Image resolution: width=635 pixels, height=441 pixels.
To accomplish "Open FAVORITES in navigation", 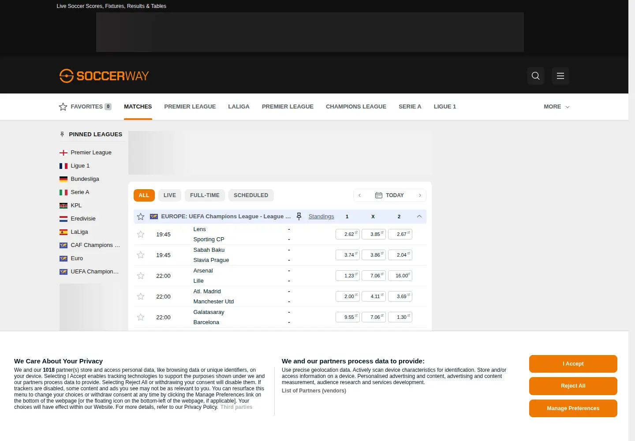I will 85,107.
